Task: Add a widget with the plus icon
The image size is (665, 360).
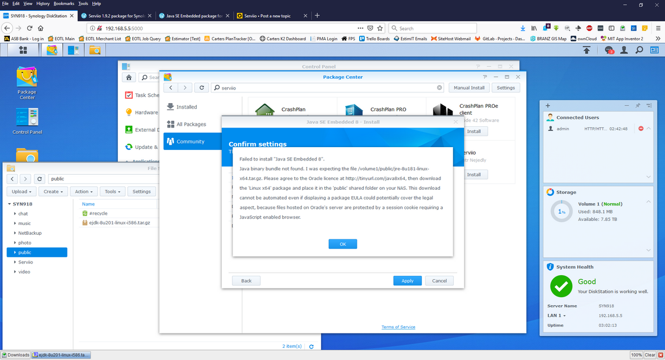Action: click(547, 106)
